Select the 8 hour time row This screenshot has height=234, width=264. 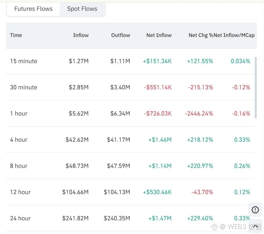pos(19,166)
